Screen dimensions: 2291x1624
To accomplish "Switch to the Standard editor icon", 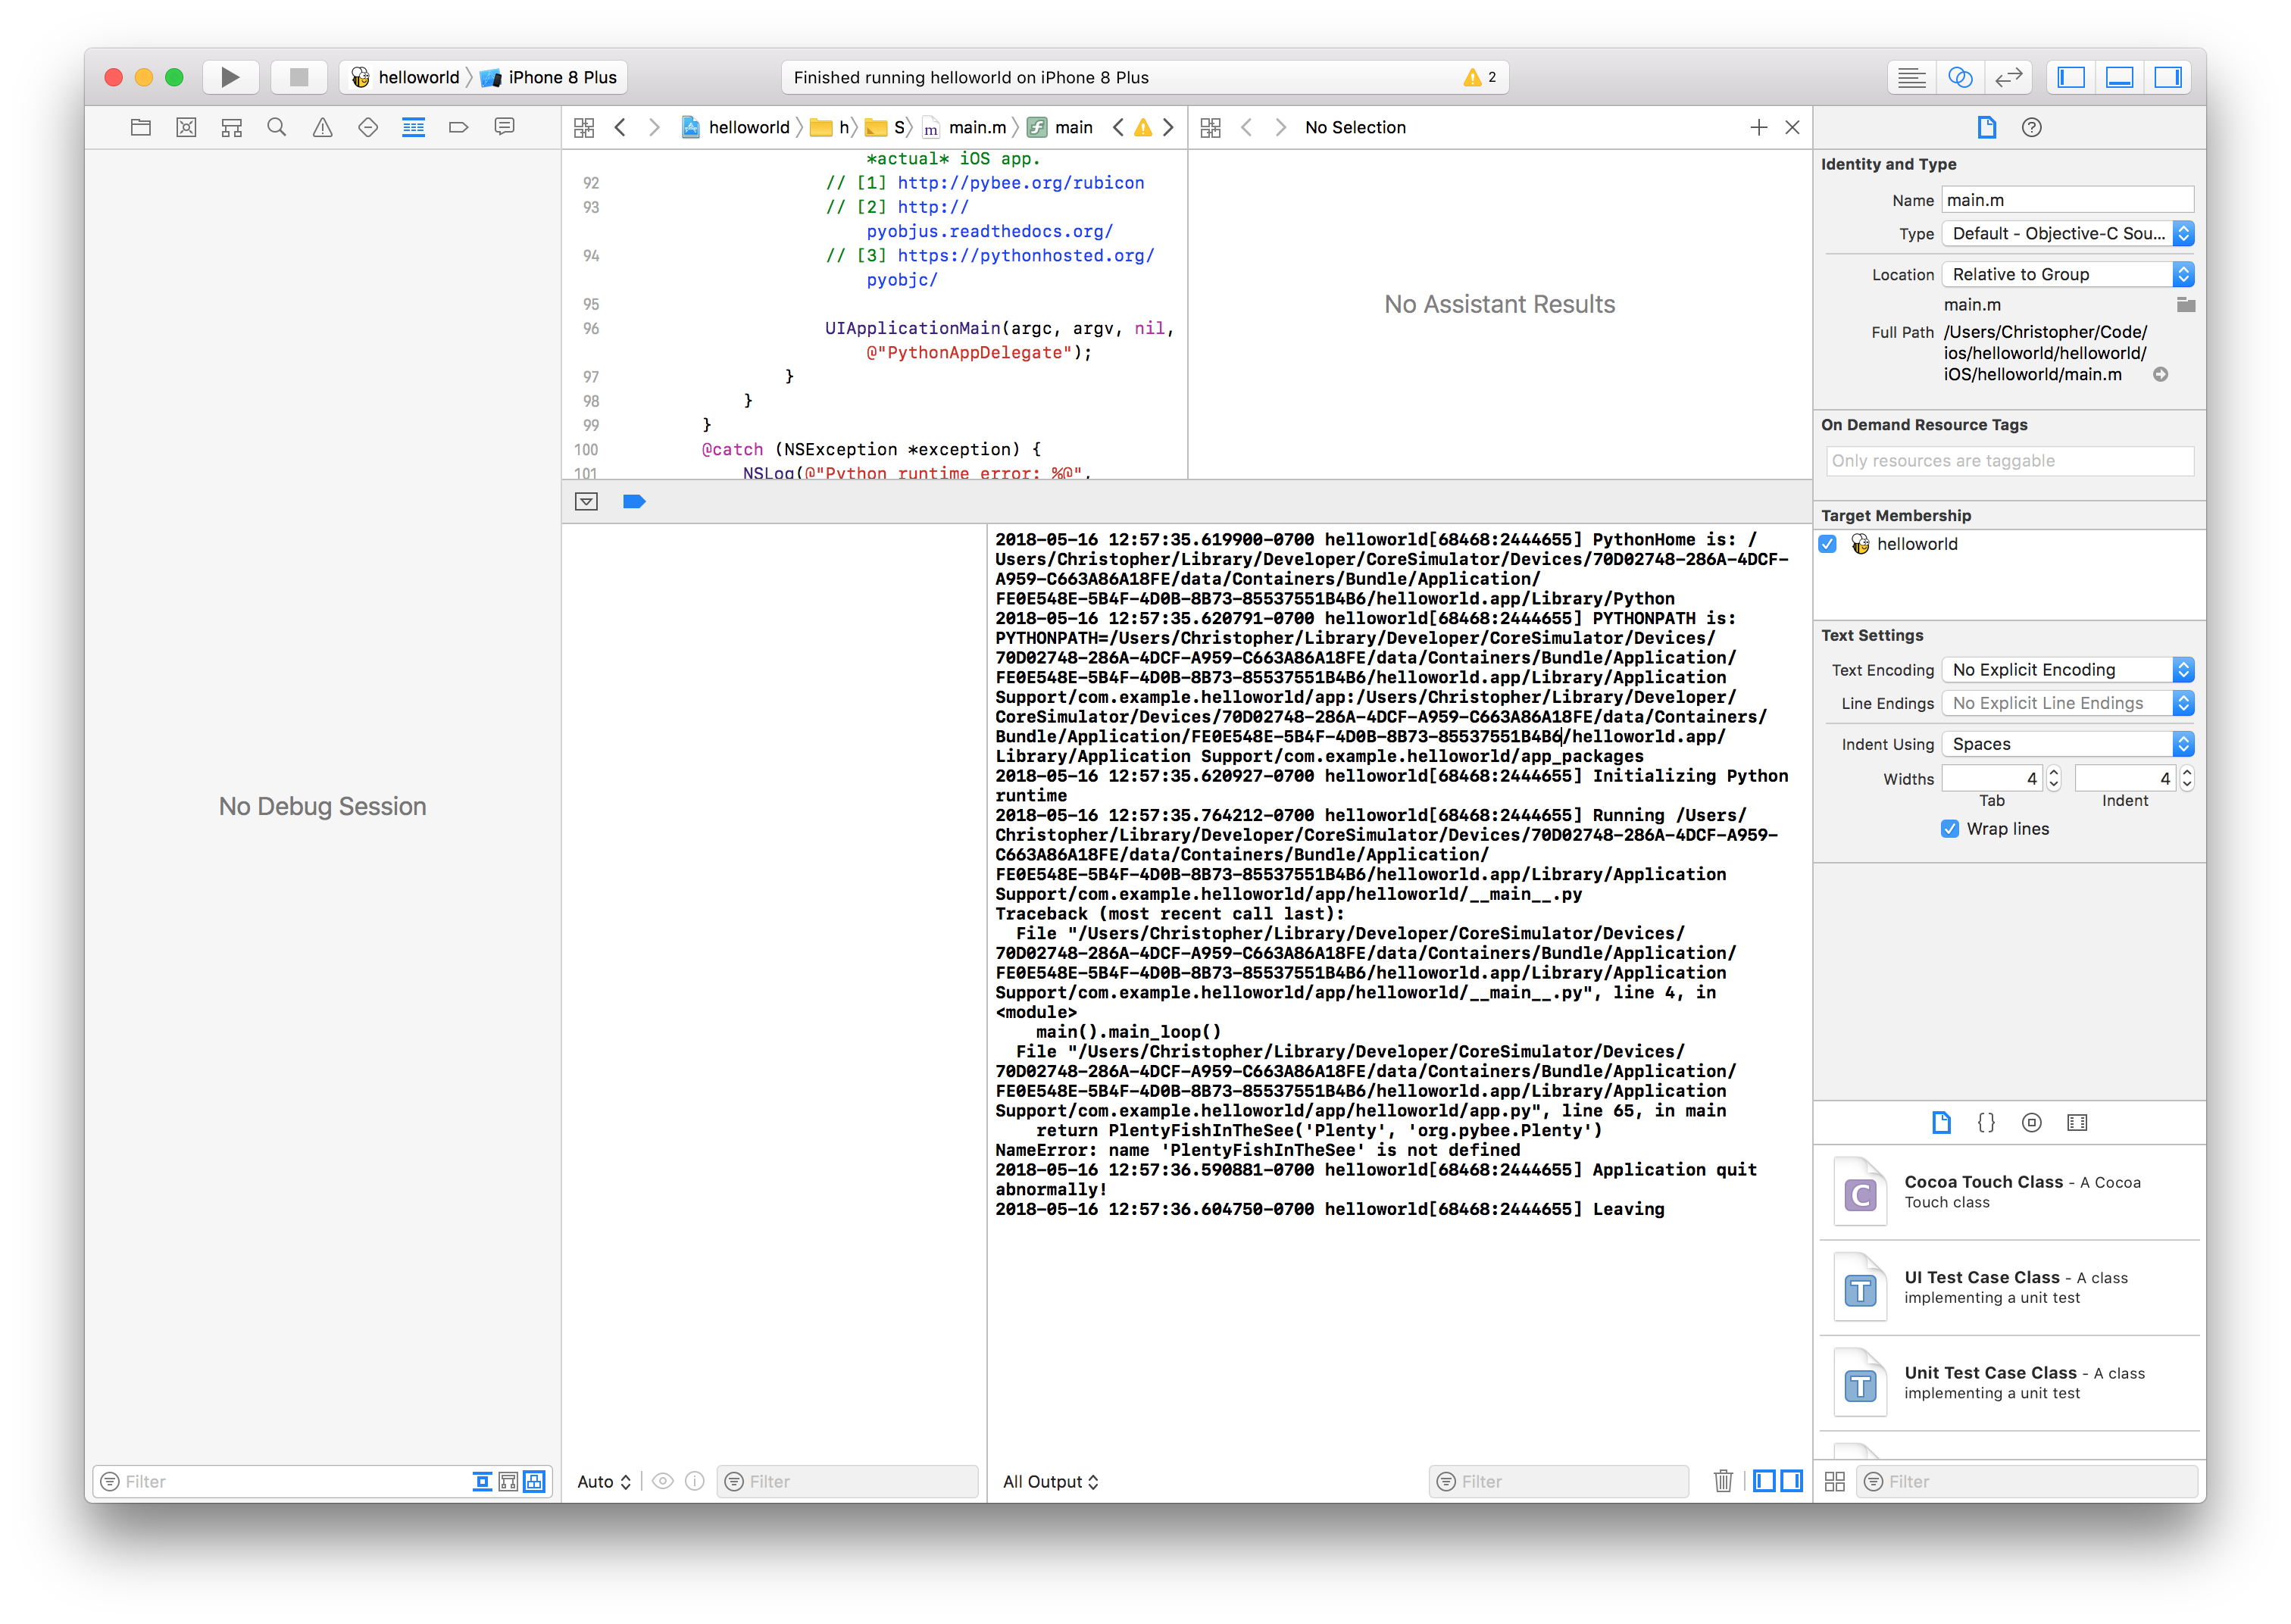I will click(x=1911, y=77).
